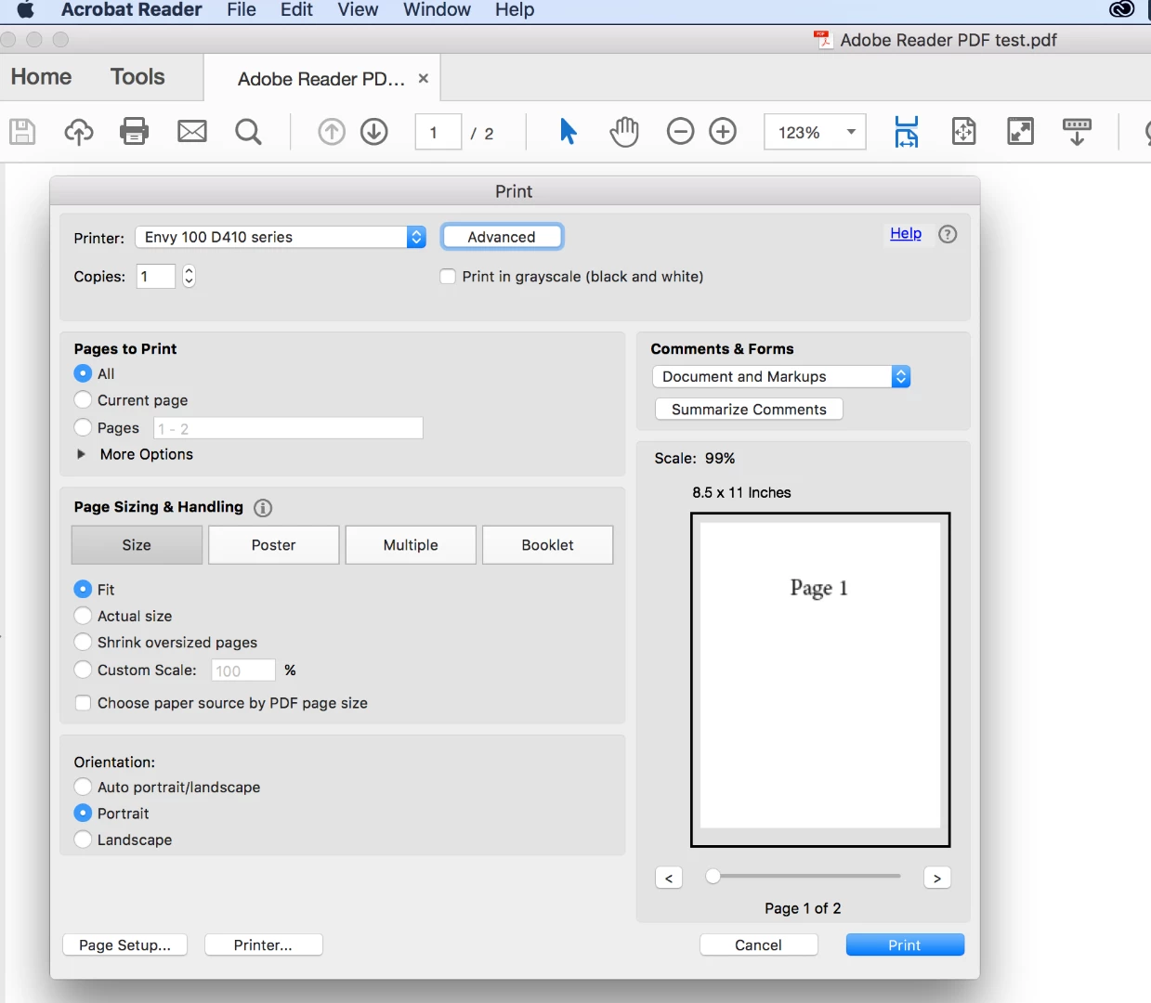Click the blue Print button
1151x1003 pixels.
pyautogui.click(x=905, y=944)
